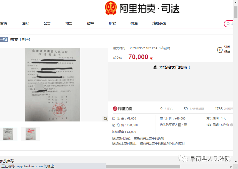Screen dimensions: 238x169
Task: Click the 加价幅度 ¥1,000 text
Action: (124, 132)
